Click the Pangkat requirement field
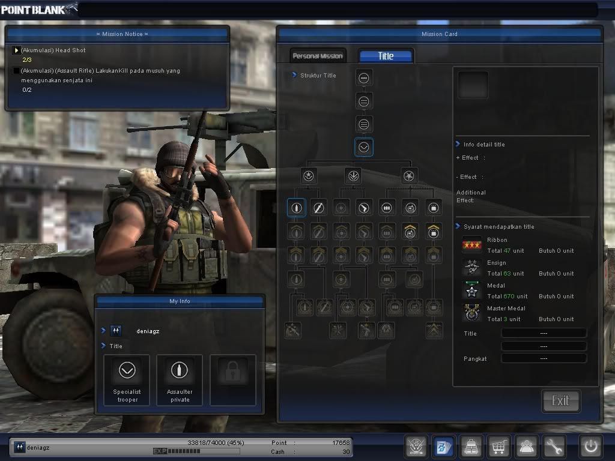 click(x=544, y=358)
